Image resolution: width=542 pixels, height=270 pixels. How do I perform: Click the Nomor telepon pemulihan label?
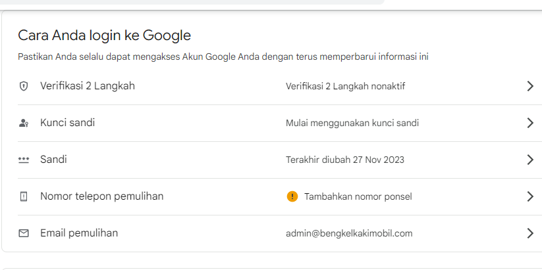[101, 196]
